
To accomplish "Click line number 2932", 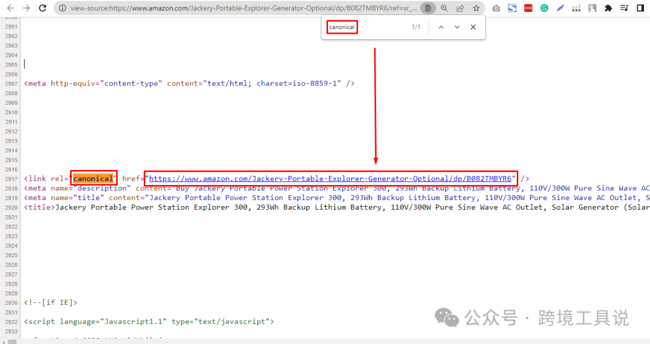I will click(x=11, y=322).
